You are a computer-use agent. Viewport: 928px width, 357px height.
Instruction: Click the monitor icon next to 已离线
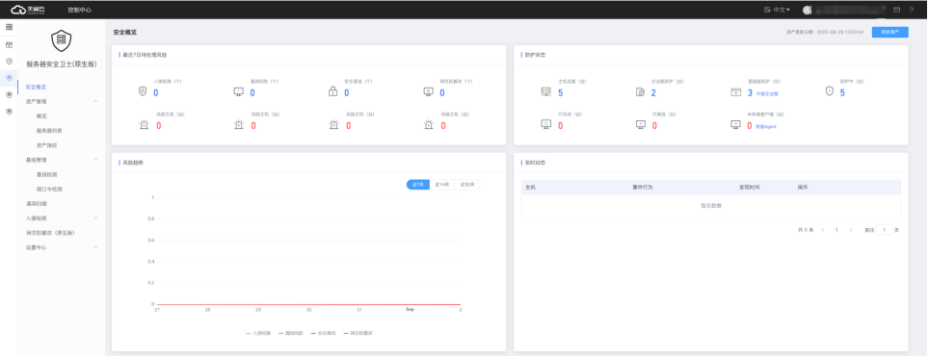[x=641, y=124]
